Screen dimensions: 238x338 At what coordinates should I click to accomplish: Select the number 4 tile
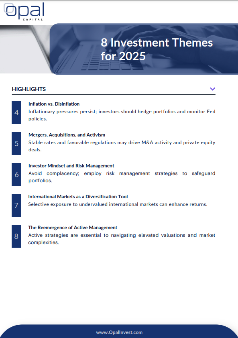pos(16,112)
